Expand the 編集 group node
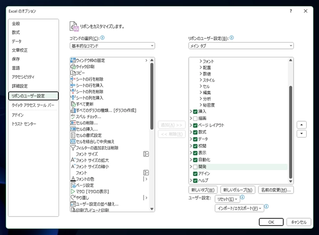This screenshot has width=319, height=235. click(x=201, y=93)
